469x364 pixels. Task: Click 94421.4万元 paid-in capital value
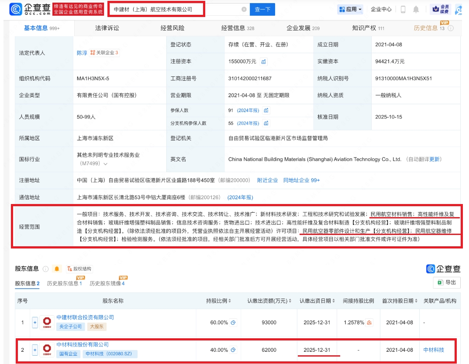click(390, 61)
